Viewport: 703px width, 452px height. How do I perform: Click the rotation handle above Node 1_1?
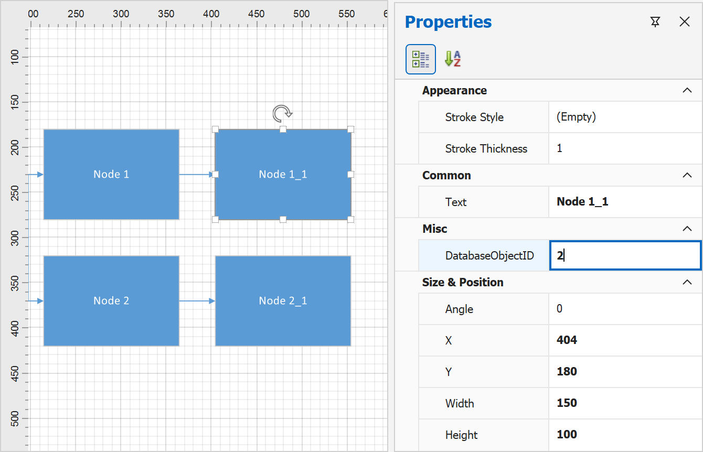tap(282, 113)
